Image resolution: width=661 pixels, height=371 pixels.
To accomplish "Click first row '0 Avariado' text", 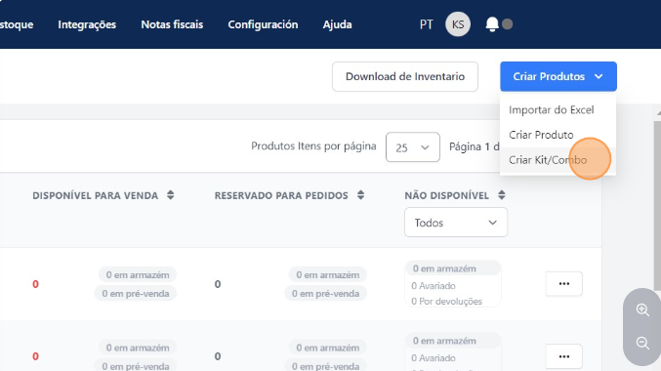I will tap(434, 286).
